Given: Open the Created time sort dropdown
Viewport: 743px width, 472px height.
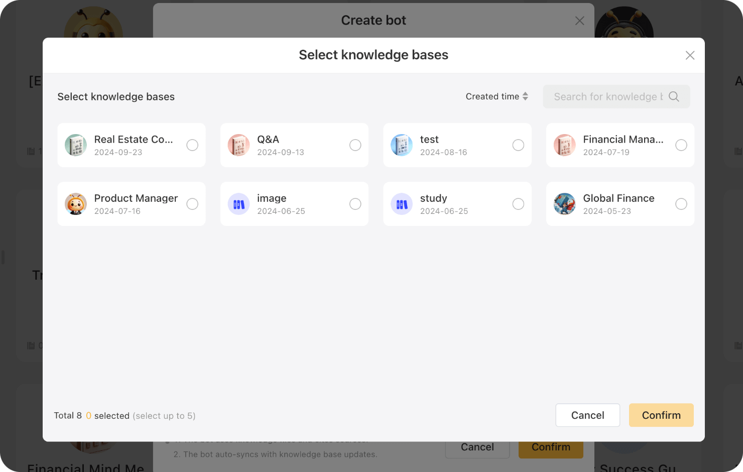Looking at the screenshot, I should tap(492, 96).
